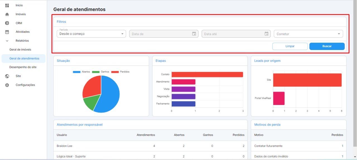Click the Configurações gear icon
Screen dimensions: 357x160
(x=7, y=85)
